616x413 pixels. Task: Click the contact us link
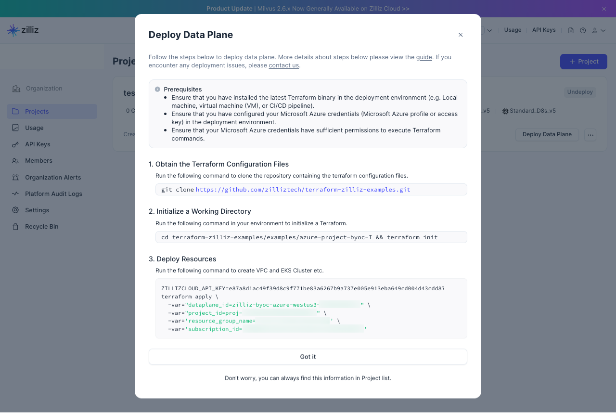tap(284, 65)
